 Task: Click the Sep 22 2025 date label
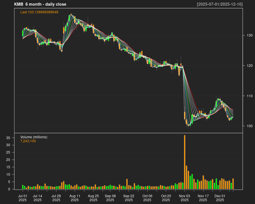click(x=129, y=198)
